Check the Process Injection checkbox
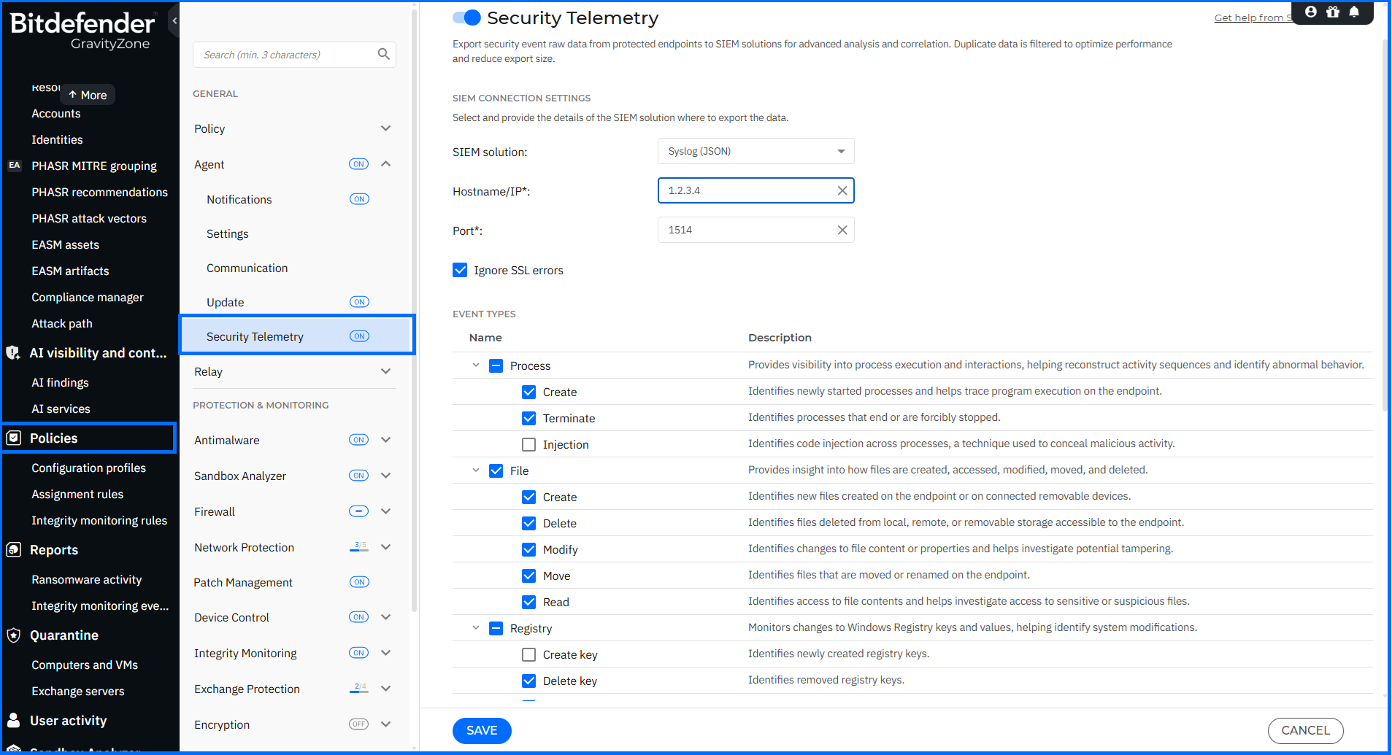Screen dimensions: 1392x755 (529, 444)
